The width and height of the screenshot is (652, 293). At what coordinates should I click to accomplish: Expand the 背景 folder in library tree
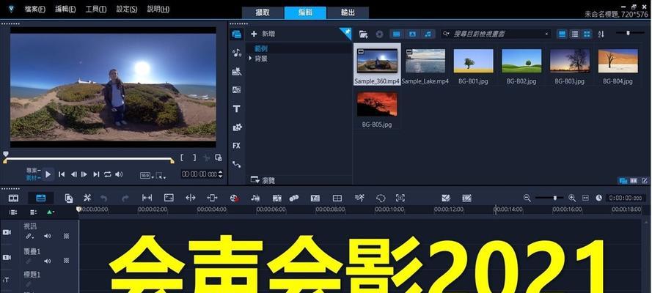(x=250, y=59)
